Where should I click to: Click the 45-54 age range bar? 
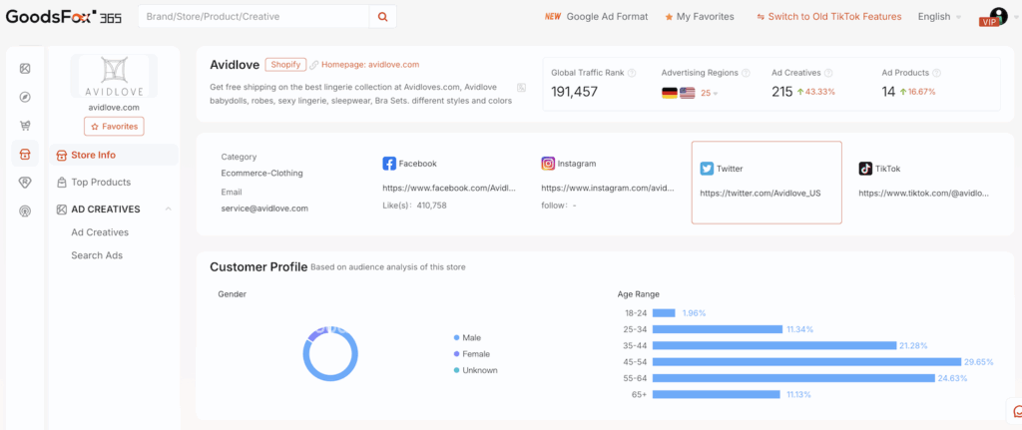pyautogui.click(x=806, y=361)
